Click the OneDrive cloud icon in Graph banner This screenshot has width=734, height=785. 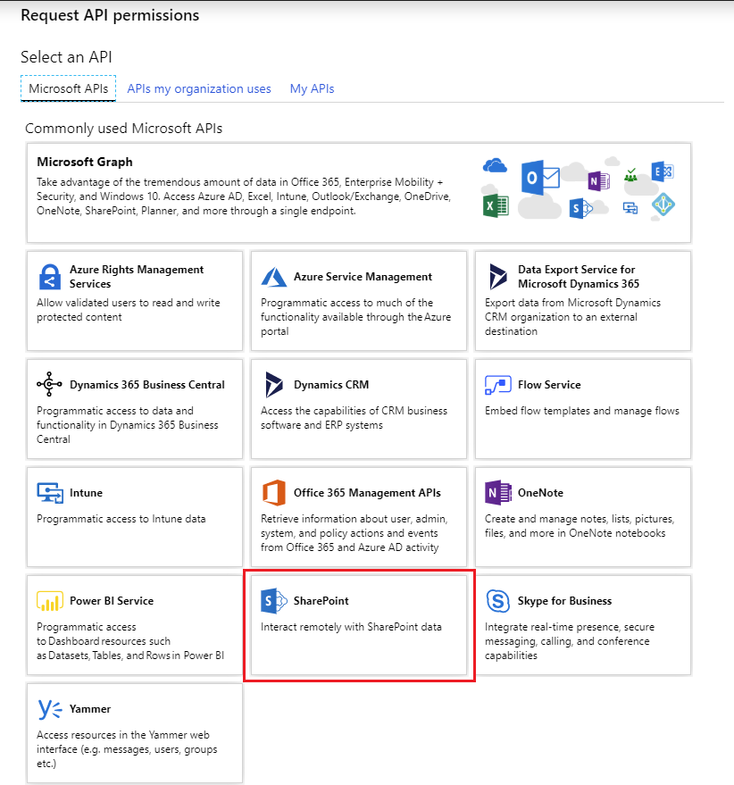(495, 165)
